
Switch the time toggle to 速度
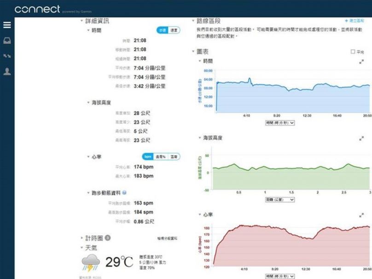pyautogui.click(x=174, y=30)
